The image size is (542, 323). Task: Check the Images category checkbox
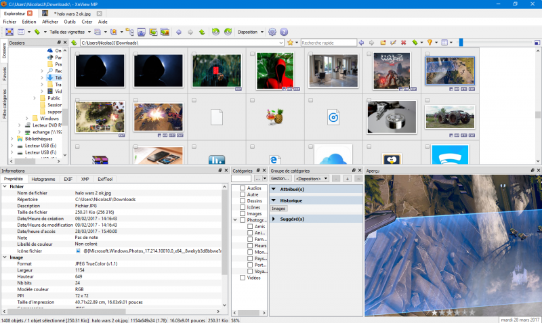(243, 213)
